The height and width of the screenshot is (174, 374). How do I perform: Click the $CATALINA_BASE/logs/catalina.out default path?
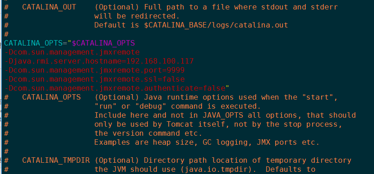point(216,25)
